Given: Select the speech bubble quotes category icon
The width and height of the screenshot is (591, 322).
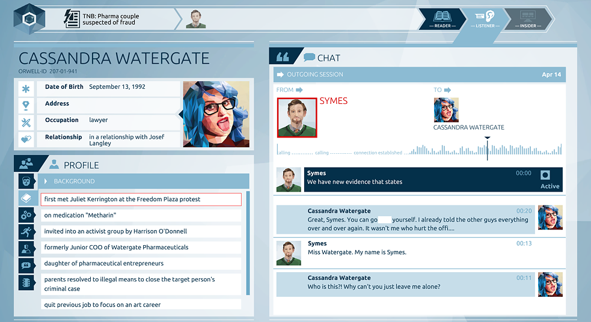Looking at the screenshot, I should tap(26, 265).
